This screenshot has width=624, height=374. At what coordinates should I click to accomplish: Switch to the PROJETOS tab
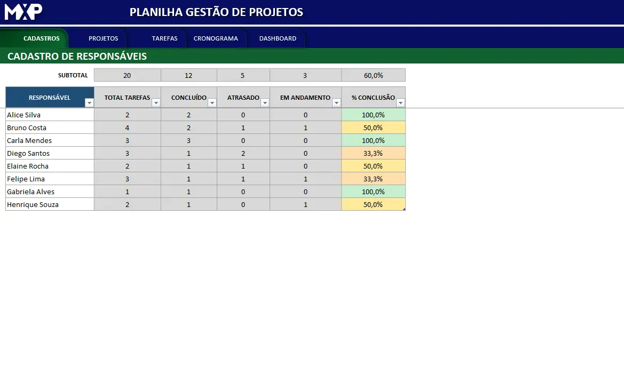[x=104, y=38]
